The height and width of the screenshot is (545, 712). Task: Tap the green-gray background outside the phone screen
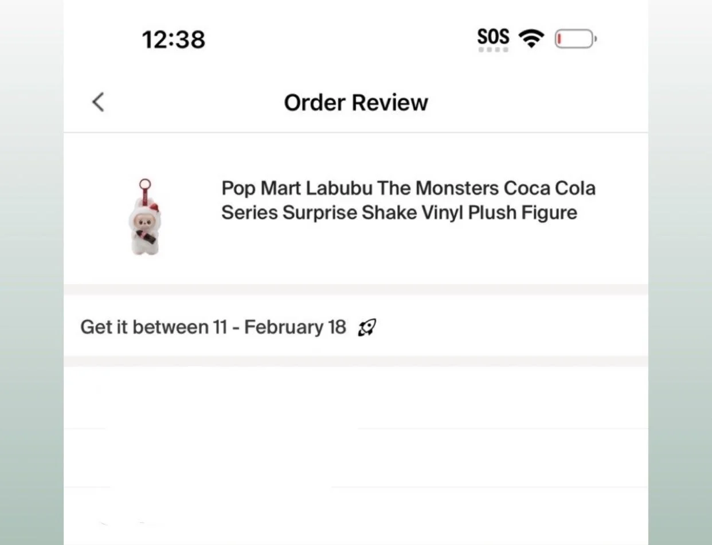pos(32,272)
